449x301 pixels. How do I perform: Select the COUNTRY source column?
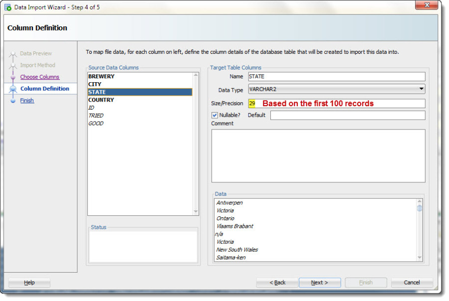(x=101, y=100)
